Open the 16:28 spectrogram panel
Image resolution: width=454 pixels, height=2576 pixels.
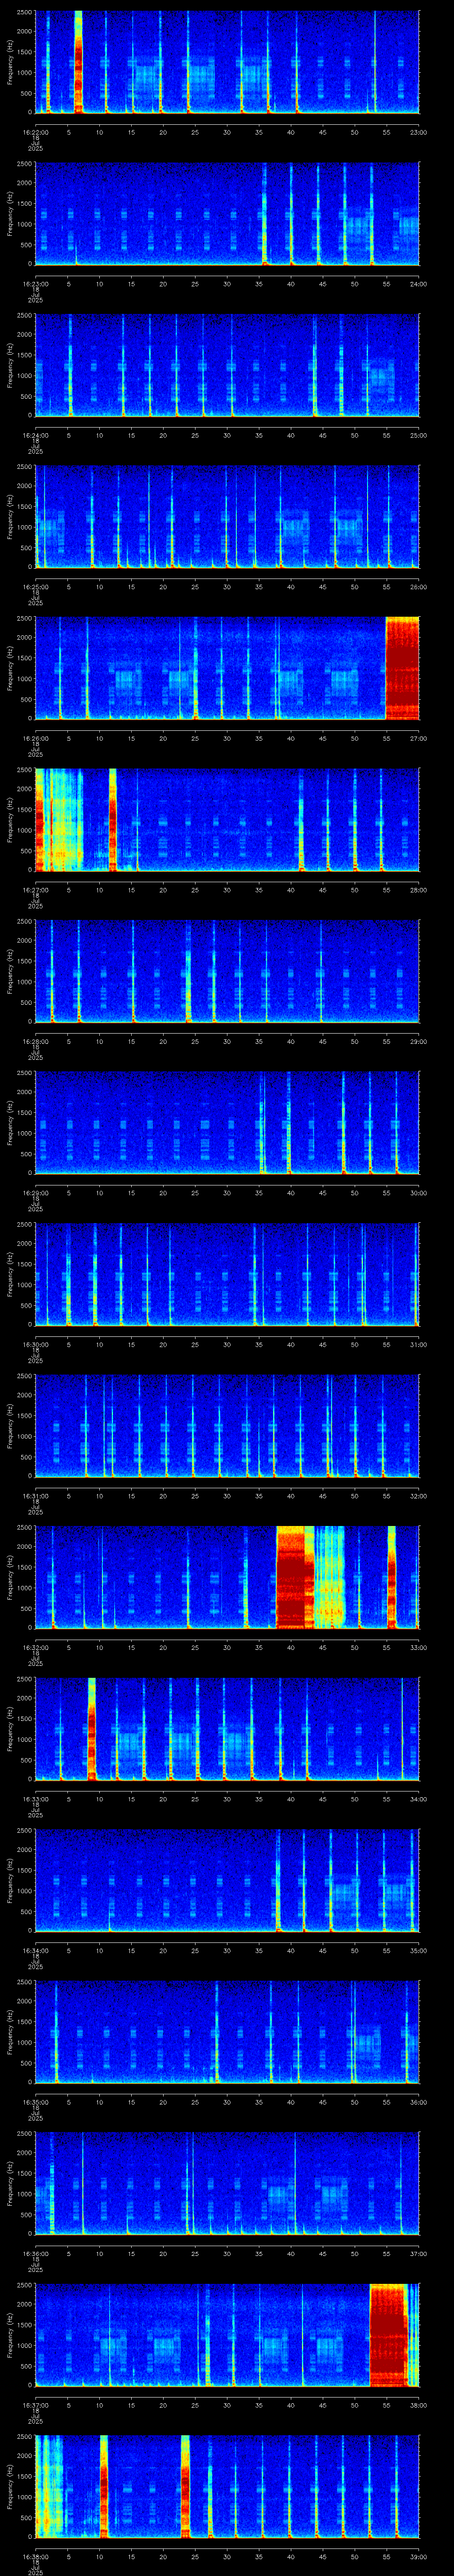click(227, 971)
